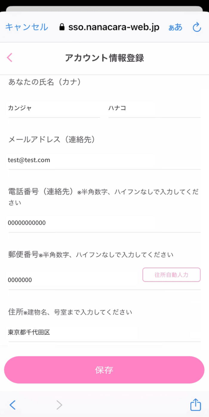This screenshot has height=417, width=209.
Task: Tap the メールアドレス（連絡先） label
Action: [52, 139]
